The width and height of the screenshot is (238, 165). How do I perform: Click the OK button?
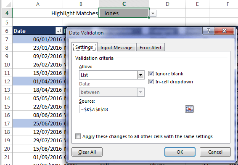tap(180, 152)
